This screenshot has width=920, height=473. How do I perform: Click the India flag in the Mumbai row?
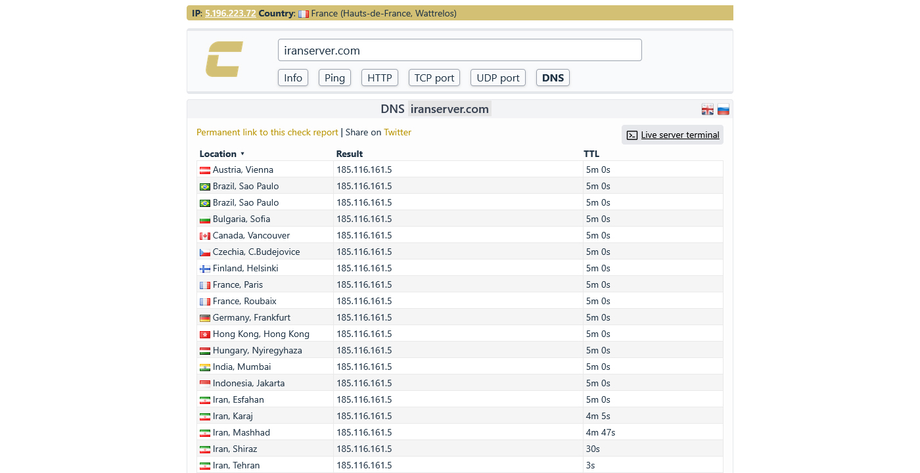pos(205,367)
